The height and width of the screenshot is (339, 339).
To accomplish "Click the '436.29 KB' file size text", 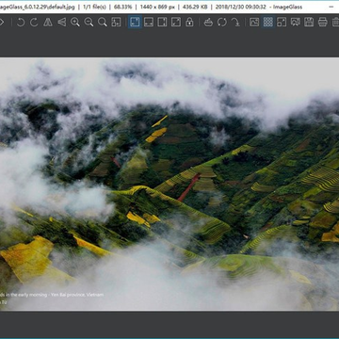I will pyautogui.click(x=191, y=7).
